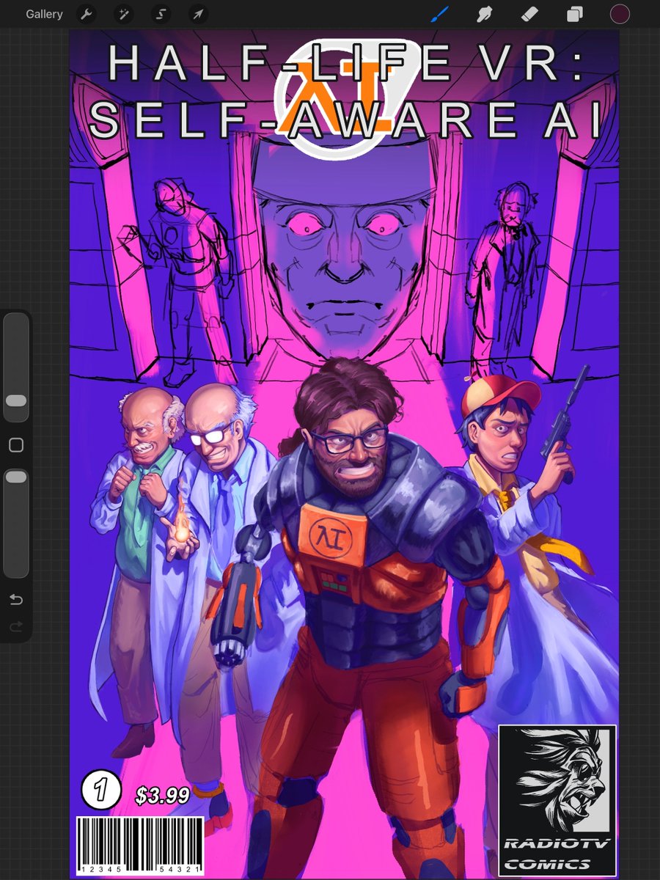
Task: Adjust the brush opacity slider handle
Action: (15, 477)
